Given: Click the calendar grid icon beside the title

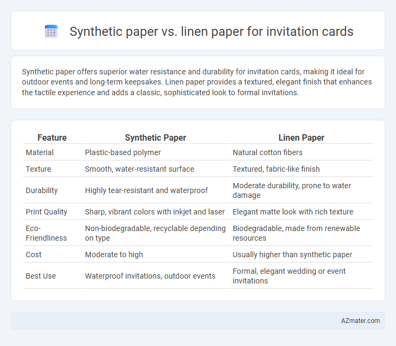Looking at the screenshot, I should pos(51,32).
